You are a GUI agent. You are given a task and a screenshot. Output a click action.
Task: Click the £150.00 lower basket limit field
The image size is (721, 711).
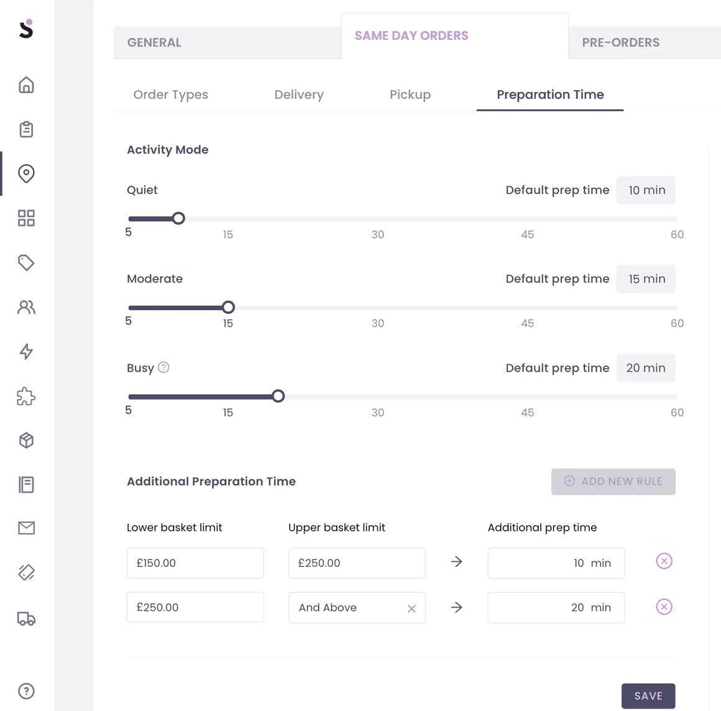(x=195, y=563)
